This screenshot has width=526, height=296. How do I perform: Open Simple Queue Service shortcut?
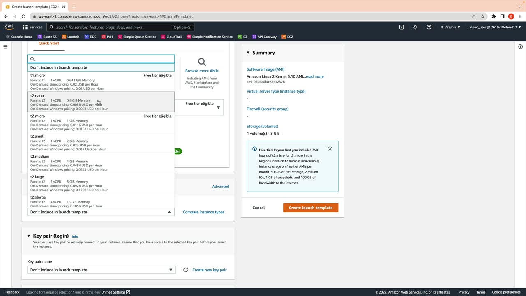tap(137, 37)
